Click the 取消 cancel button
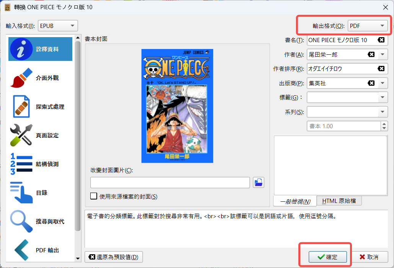The height and width of the screenshot is (268, 394). (369, 257)
